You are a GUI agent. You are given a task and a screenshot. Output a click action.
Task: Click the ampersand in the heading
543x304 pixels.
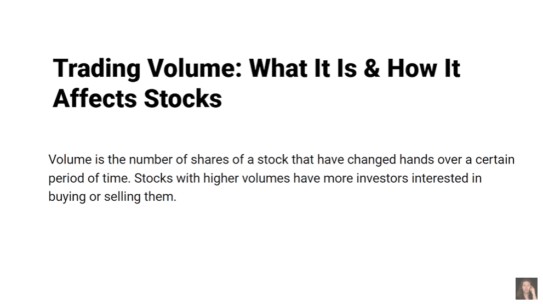pos(371,69)
